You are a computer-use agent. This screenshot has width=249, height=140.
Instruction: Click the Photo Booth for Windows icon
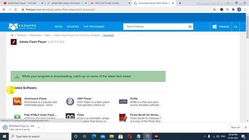coord(123,117)
